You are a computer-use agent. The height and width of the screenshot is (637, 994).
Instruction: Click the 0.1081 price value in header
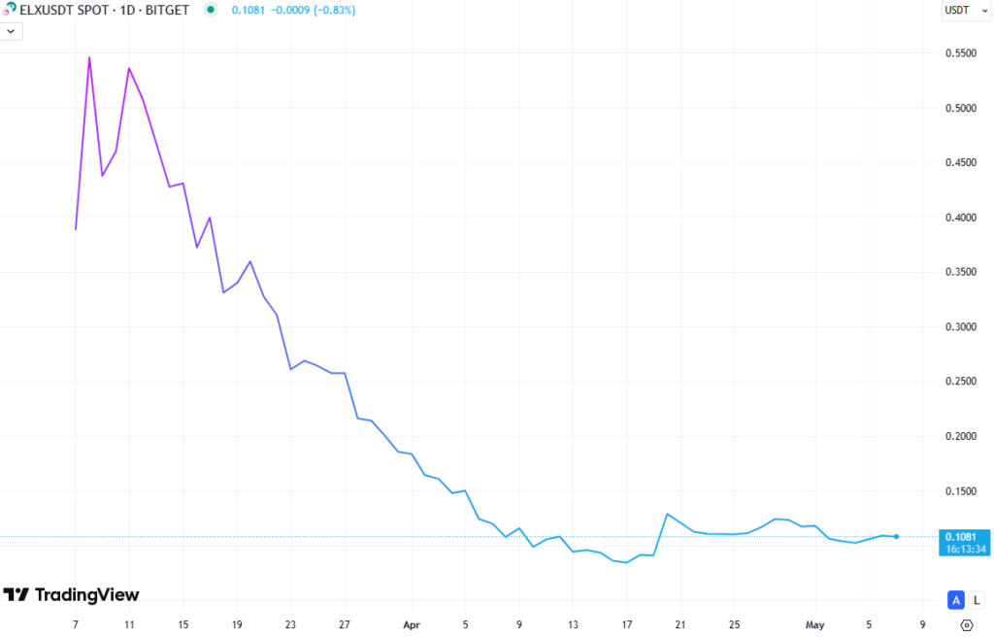[248, 10]
